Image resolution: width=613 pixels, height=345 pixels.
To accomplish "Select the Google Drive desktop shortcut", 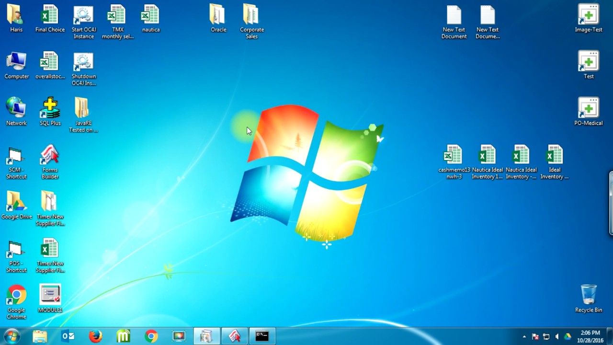I will click(x=16, y=205).
